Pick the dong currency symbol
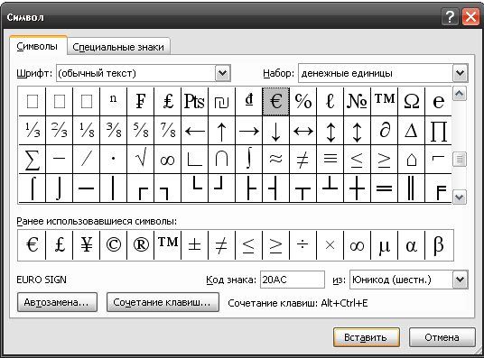 tap(249, 102)
